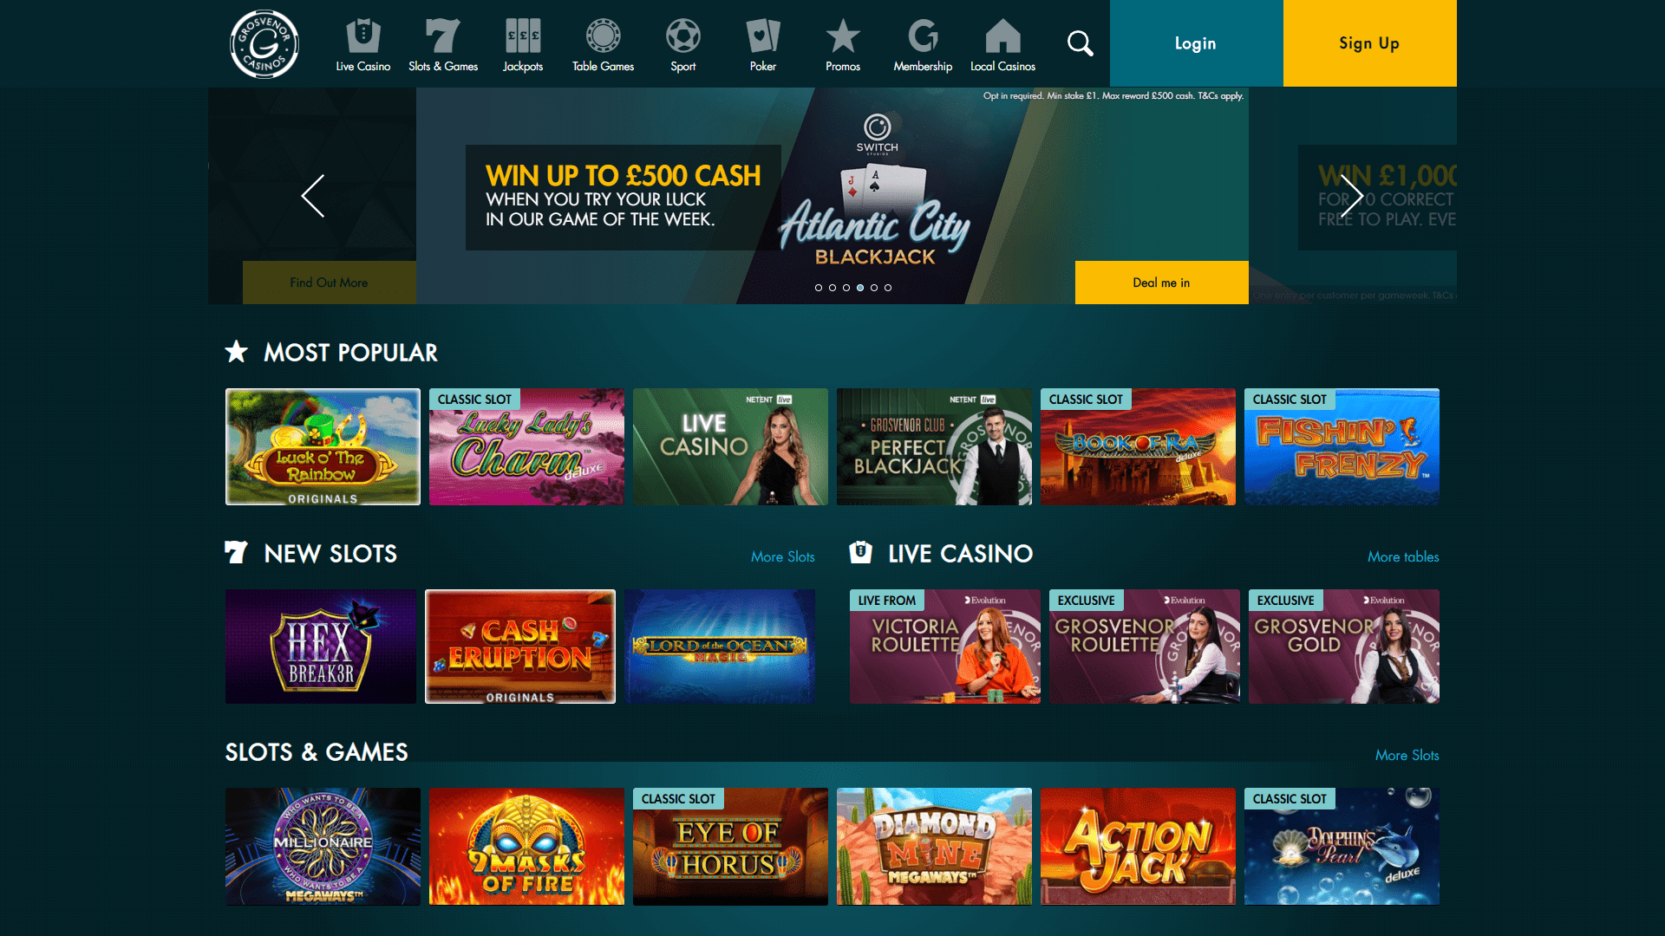Click the search magnifier icon
The height and width of the screenshot is (936, 1665).
(1080, 43)
